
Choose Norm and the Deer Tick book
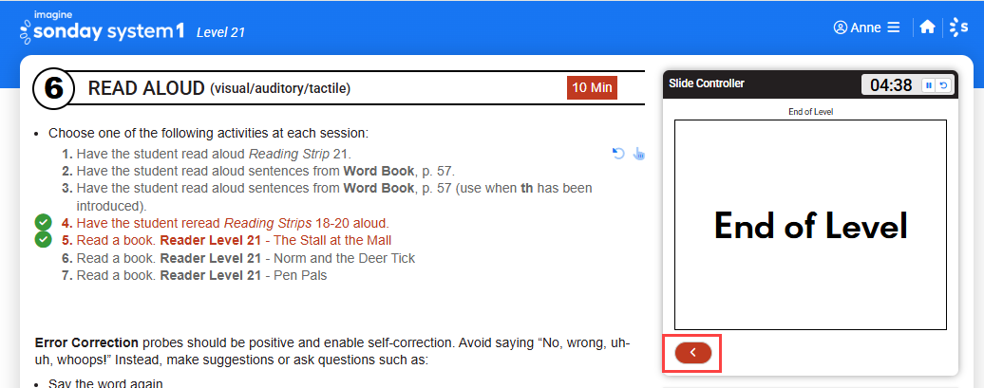238,258
